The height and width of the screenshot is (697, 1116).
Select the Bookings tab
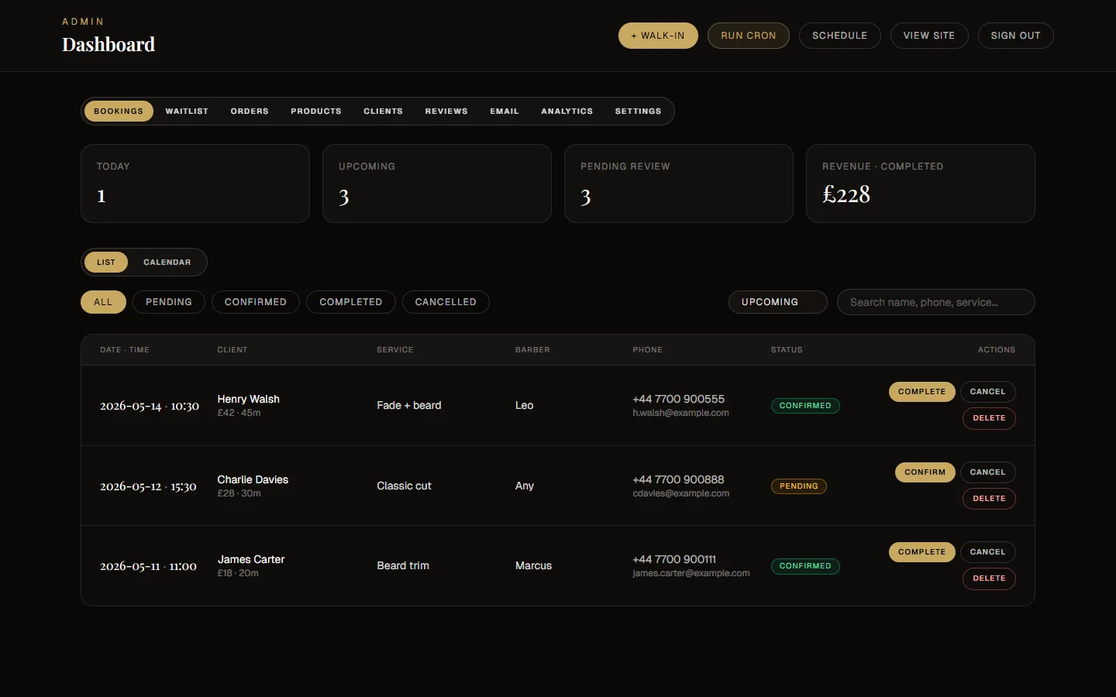coord(119,112)
